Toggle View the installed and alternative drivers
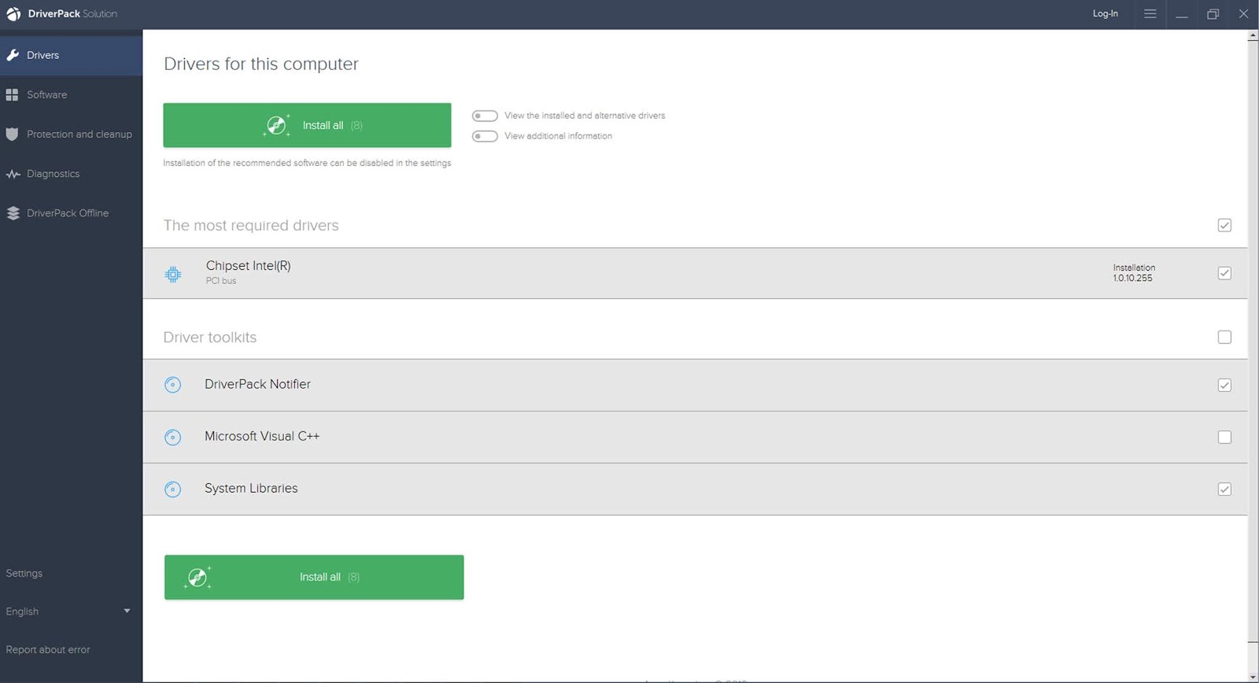 point(485,116)
